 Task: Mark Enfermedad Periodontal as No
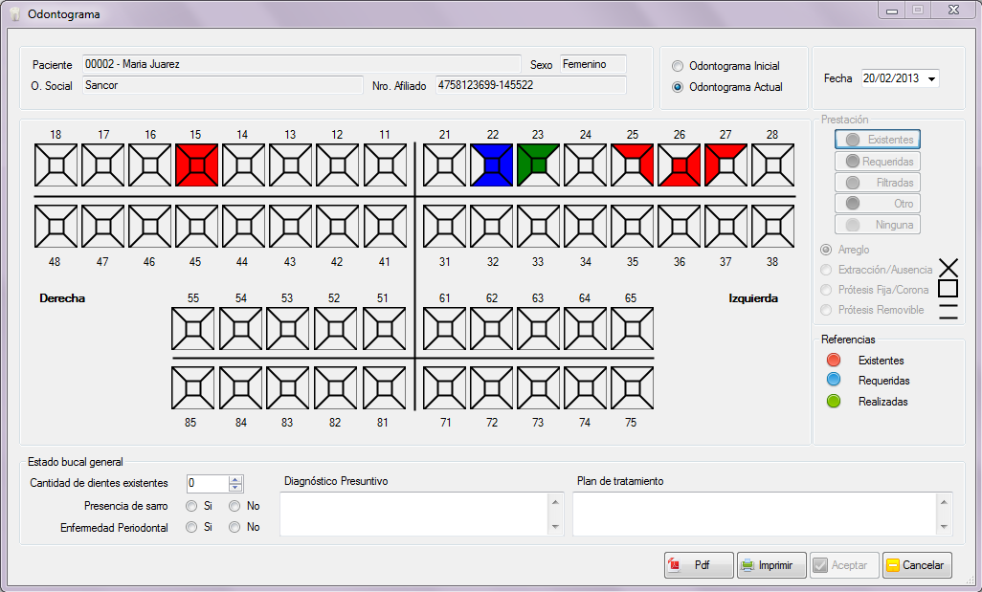[x=234, y=527]
